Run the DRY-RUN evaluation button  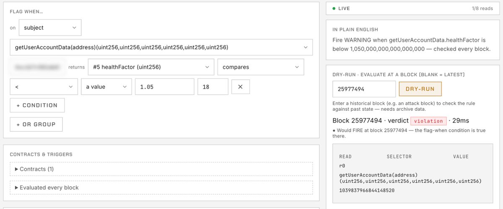click(x=420, y=89)
